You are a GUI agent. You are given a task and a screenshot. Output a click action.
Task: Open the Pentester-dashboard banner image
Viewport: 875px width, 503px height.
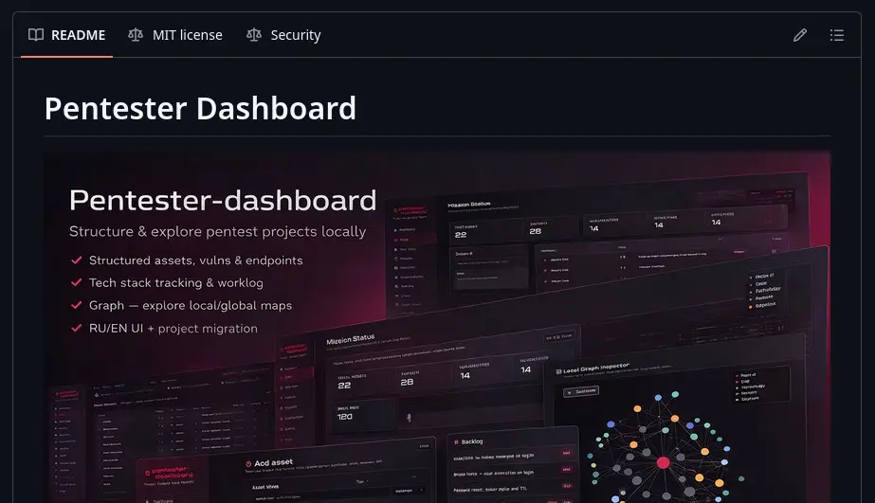438,327
